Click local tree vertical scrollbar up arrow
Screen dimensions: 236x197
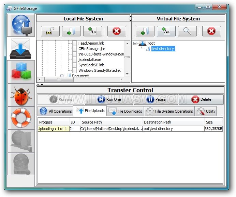click(127, 44)
